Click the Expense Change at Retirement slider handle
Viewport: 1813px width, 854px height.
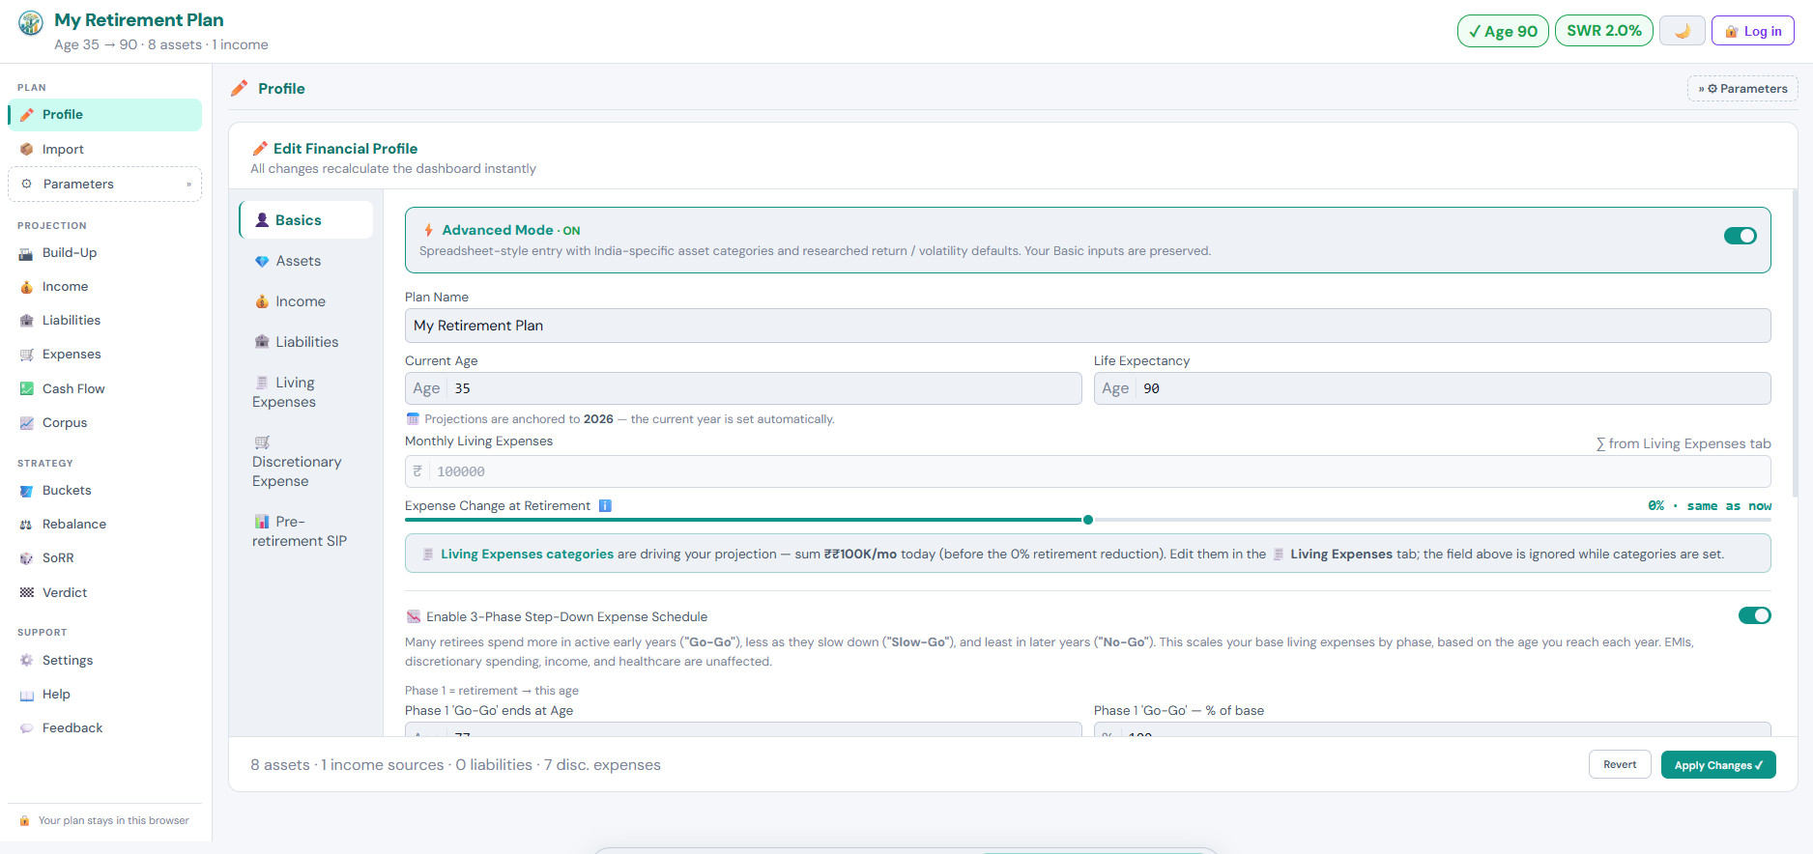pos(1088,520)
